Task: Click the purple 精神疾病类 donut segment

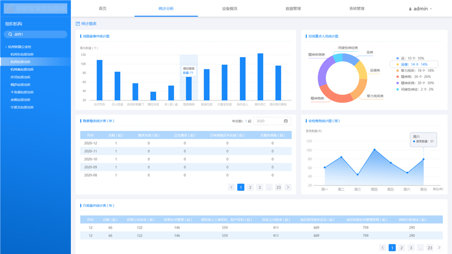Action: (324, 70)
